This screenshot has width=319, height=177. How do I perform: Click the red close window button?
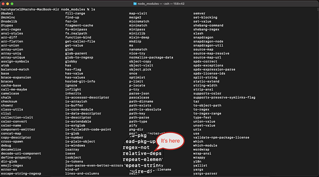tap(3, 3)
